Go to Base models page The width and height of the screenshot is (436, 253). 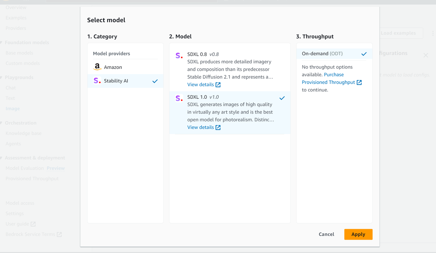19,53
